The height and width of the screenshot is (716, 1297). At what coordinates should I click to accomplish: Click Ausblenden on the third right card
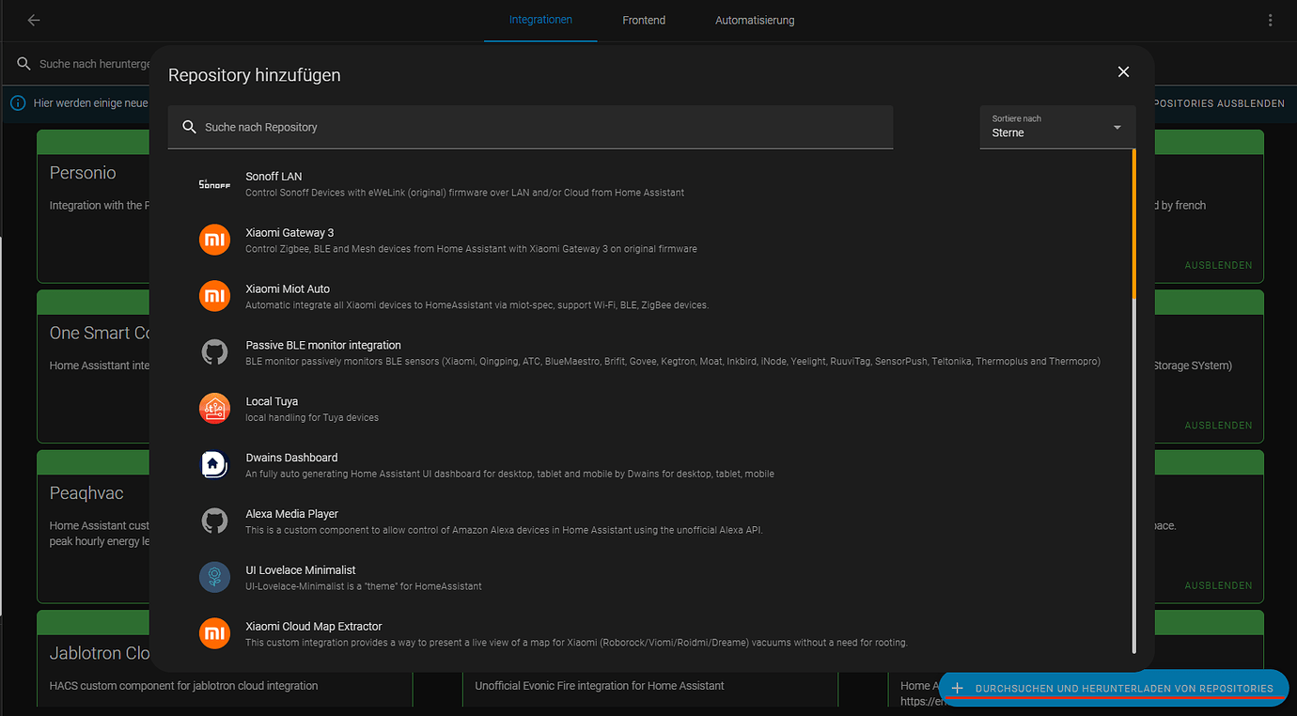(1218, 585)
